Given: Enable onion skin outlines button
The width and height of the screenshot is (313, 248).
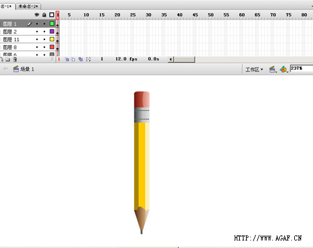Looking at the screenshot, I should 73,59.
